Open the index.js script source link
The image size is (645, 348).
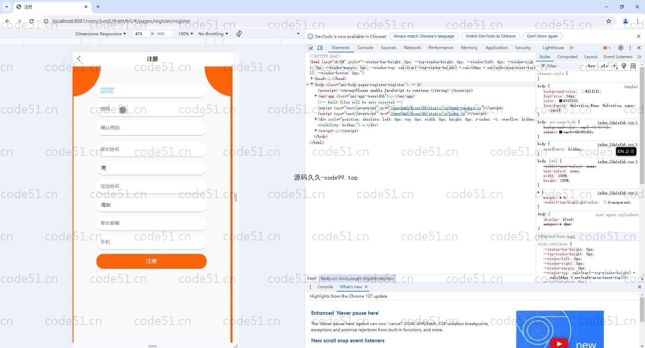pyautogui.click(x=428, y=114)
